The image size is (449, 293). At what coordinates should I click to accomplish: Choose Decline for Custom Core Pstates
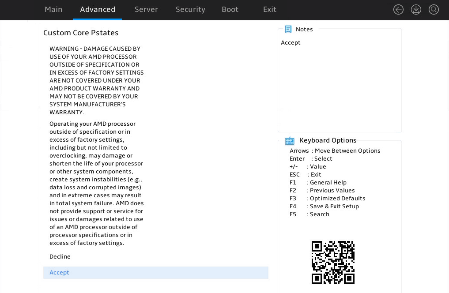pos(60,257)
